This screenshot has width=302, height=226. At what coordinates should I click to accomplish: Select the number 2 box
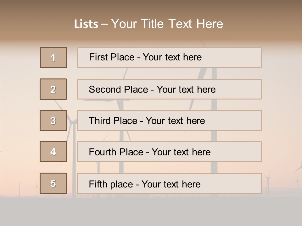[x=53, y=89]
